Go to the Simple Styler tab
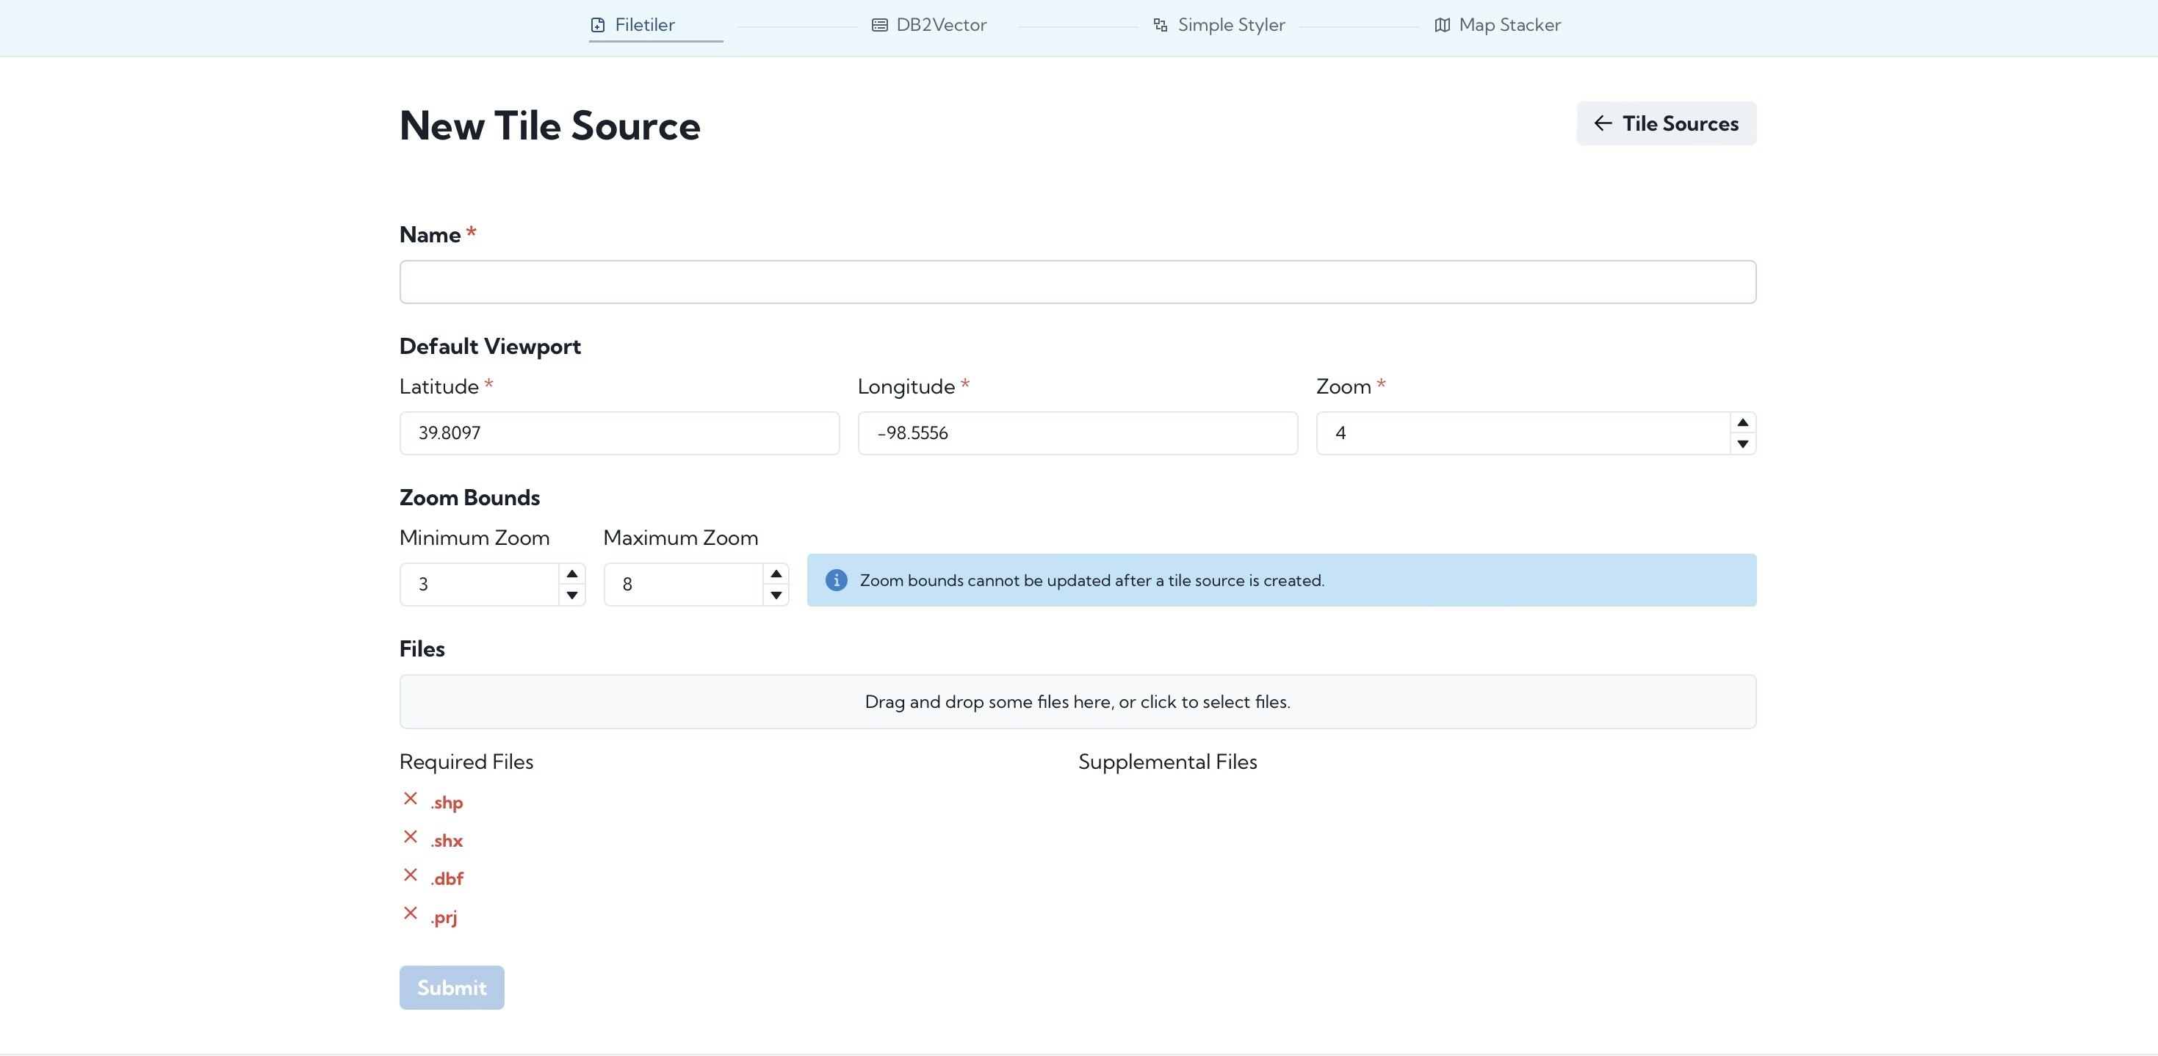Viewport: 2158px width, 1056px height. pyautogui.click(x=1219, y=25)
